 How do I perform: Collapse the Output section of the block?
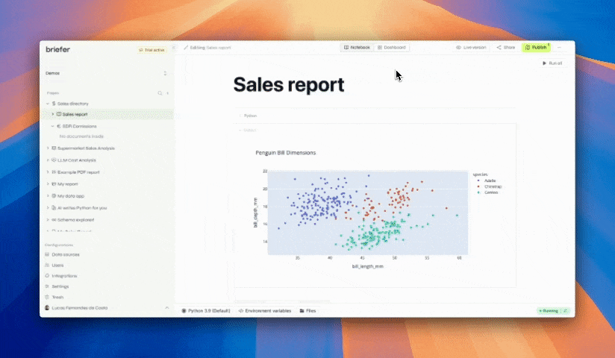click(240, 131)
